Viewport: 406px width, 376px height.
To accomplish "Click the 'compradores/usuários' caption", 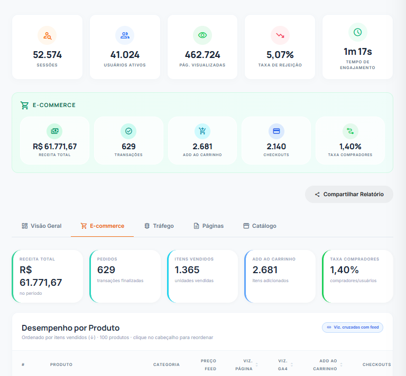I will [x=353, y=281].
